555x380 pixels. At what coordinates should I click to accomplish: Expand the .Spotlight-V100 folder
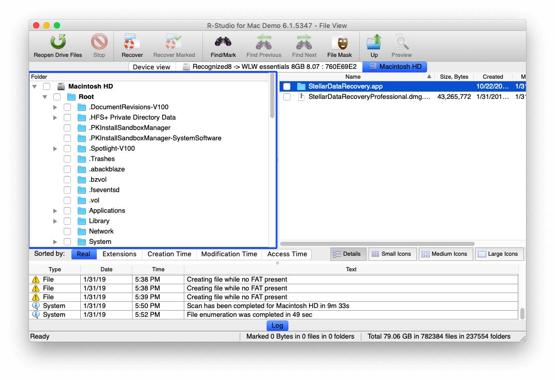point(55,149)
